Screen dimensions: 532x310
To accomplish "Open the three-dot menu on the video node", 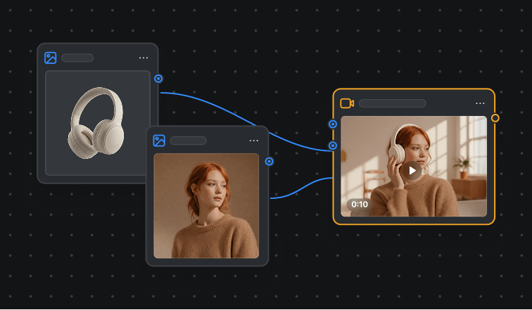I will (x=481, y=103).
